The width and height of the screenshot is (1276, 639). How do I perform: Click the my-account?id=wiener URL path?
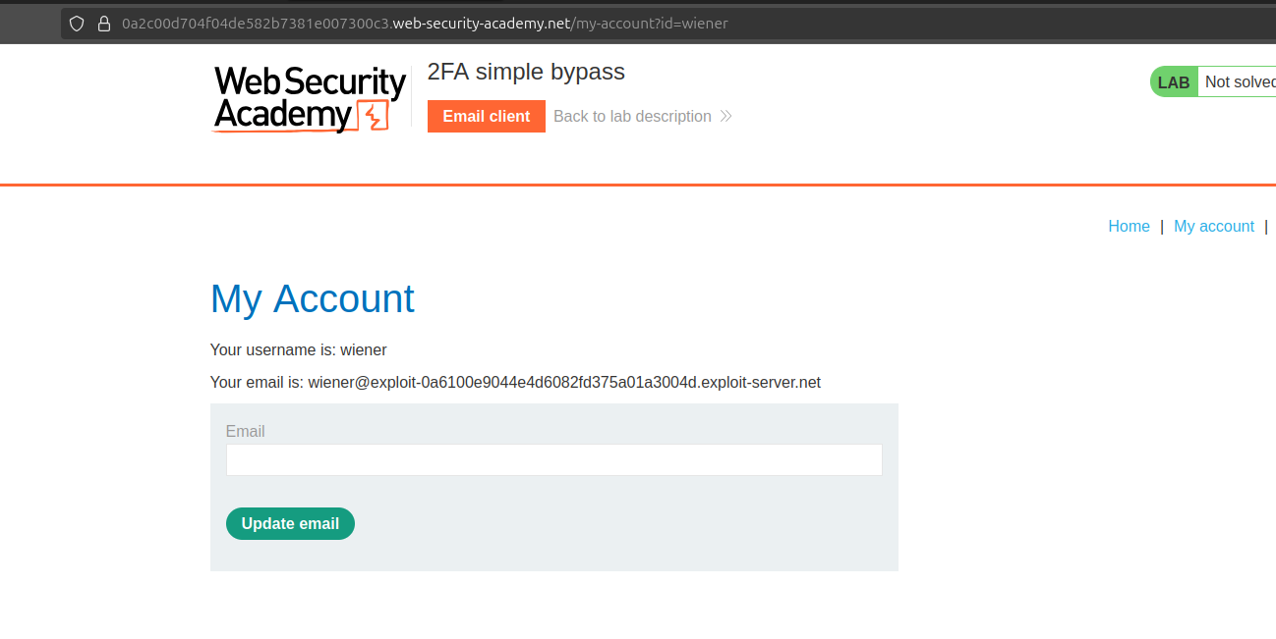pyautogui.click(x=651, y=24)
